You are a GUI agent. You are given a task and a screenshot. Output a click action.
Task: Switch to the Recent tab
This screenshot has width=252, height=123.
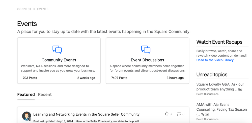coord(45,94)
